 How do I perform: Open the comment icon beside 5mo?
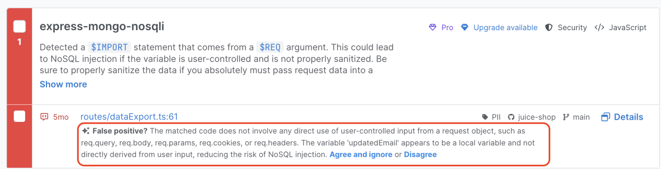click(x=44, y=117)
